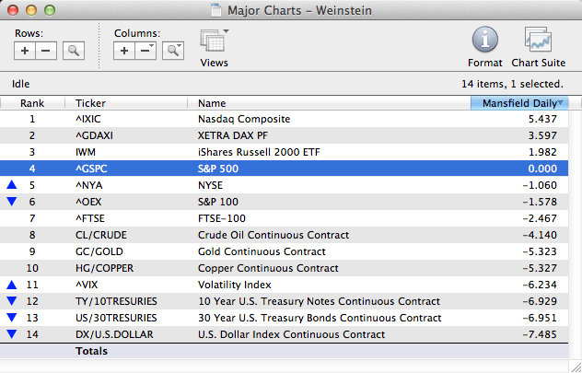Open the Format info panel
The width and height of the screenshot is (582, 373).
point(485,46)
